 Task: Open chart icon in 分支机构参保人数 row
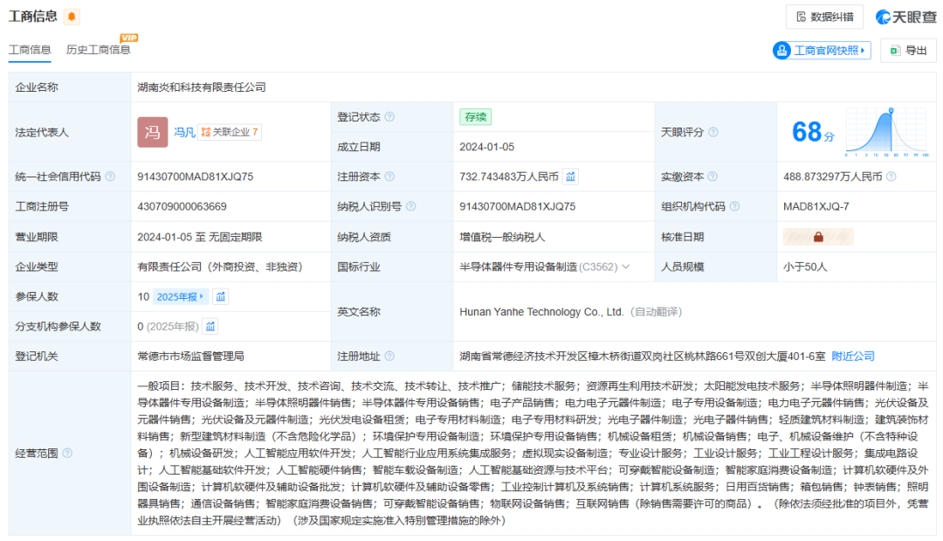(210, 326)
